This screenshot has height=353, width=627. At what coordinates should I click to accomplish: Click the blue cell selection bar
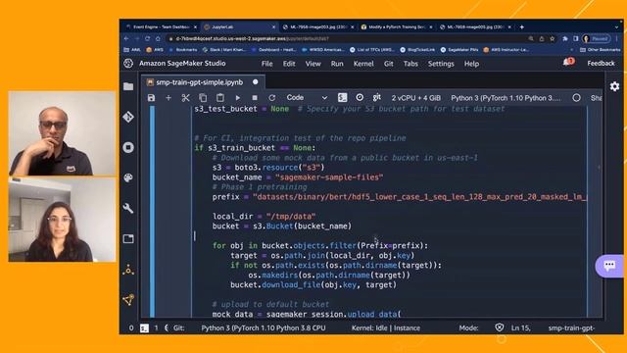click(152, 212)
